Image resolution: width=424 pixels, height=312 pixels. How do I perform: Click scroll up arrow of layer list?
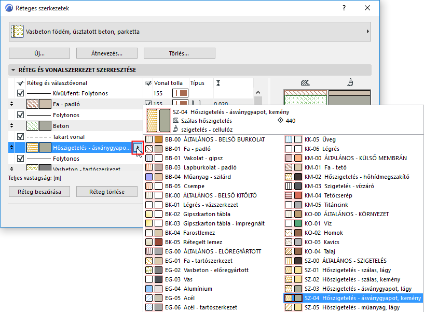pos(258,93)
